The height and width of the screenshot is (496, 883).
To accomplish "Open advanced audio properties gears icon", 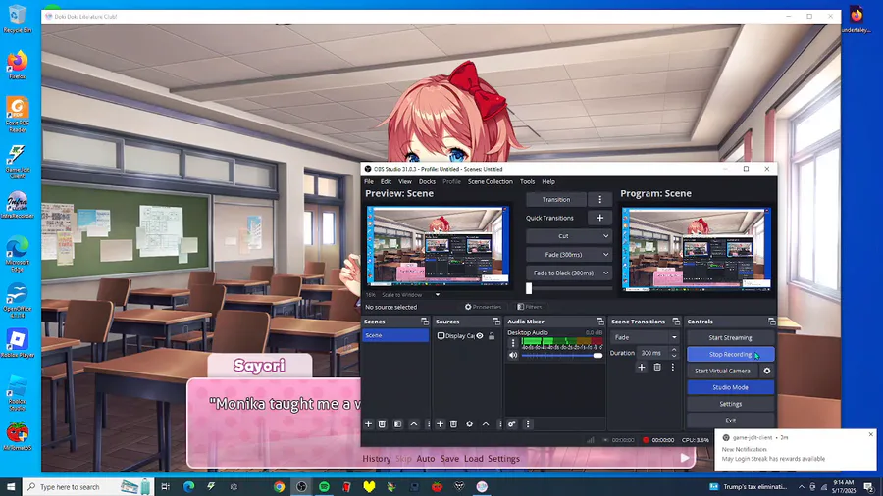I will tap(512, 424).
